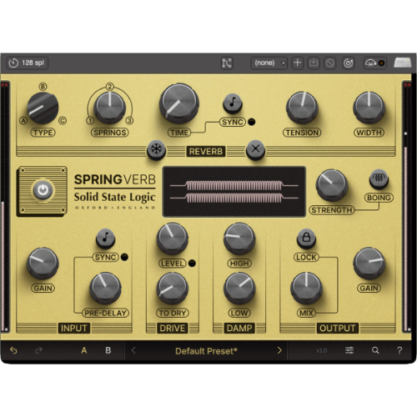Set springs count to 2
Image resolution: width=417 pixels, height=417 pixels.
[x=110, y=87]
